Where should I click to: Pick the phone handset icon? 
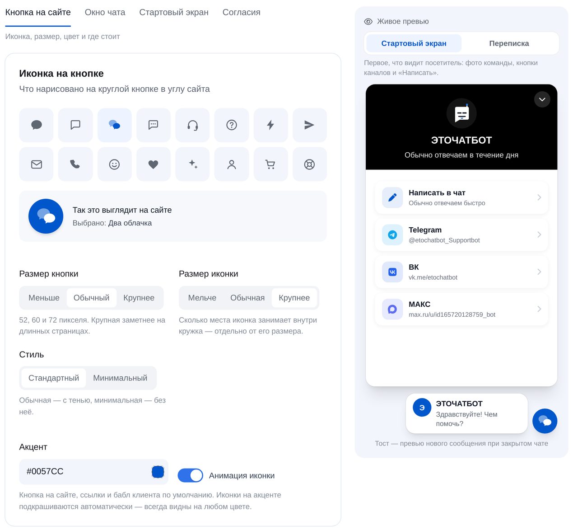tap(75, 164)
